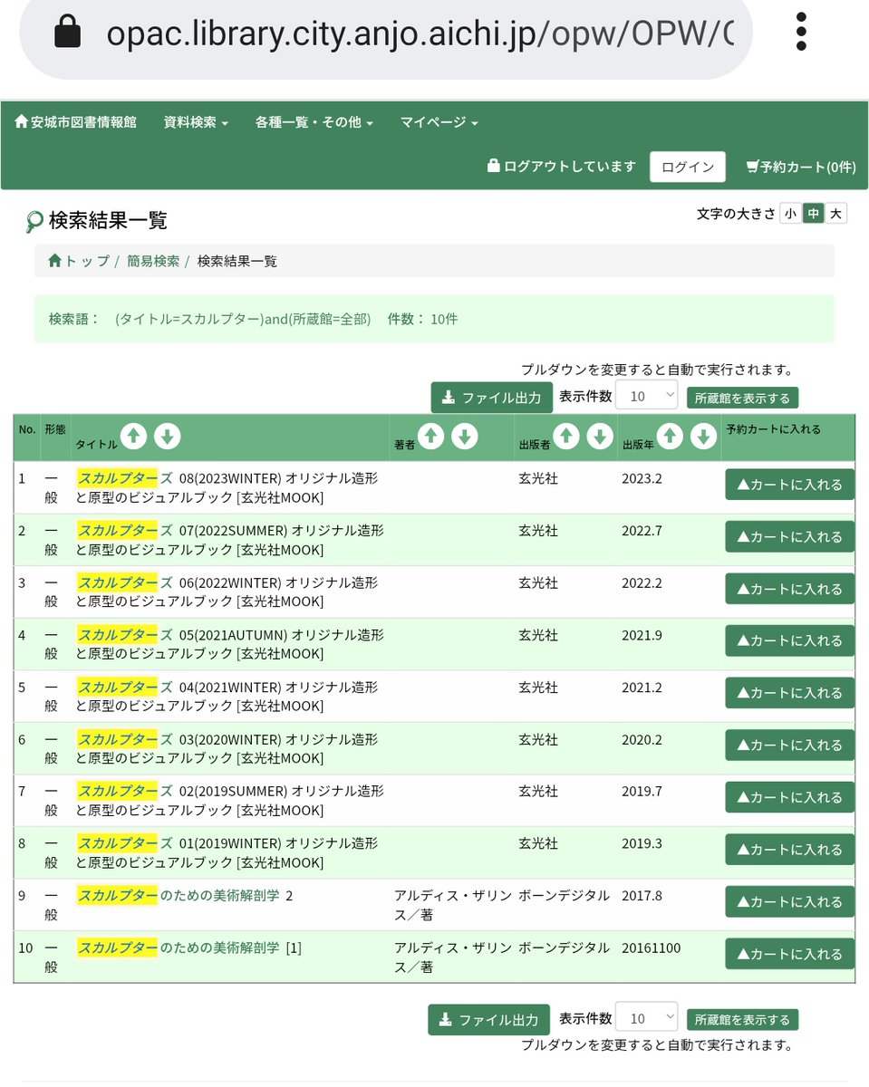Add item 5 (2021.2) to cart

coord(789,693)
